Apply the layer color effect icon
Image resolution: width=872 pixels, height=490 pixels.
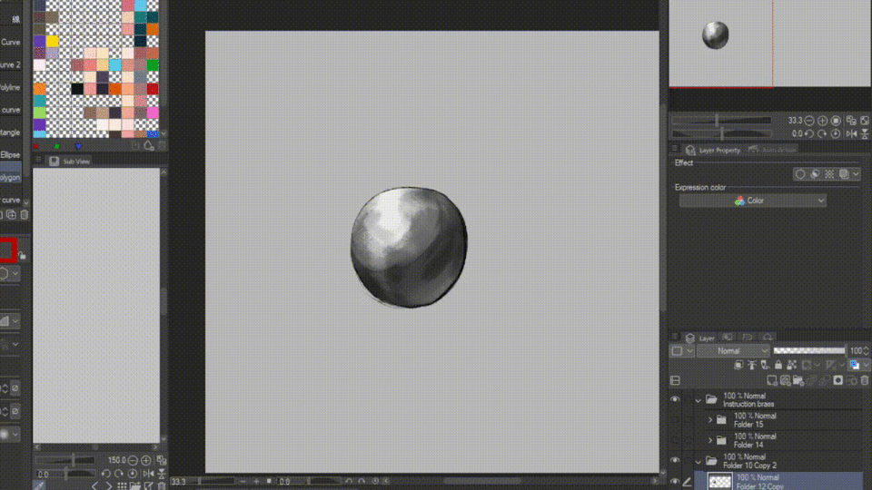click(844, 174)
